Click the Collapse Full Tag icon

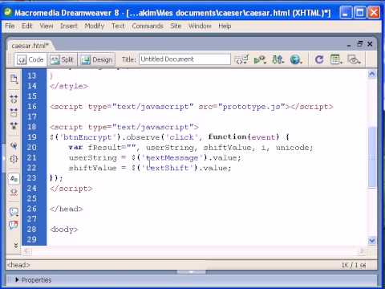14,99
